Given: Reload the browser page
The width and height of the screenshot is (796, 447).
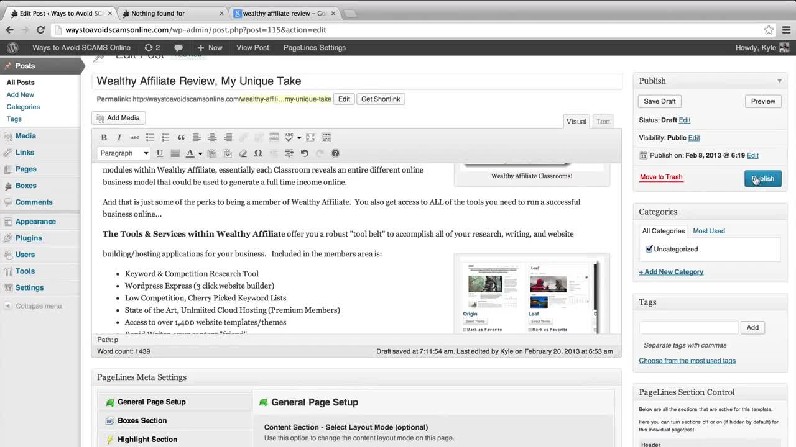Looking at the screenshot, I should 40,30.
